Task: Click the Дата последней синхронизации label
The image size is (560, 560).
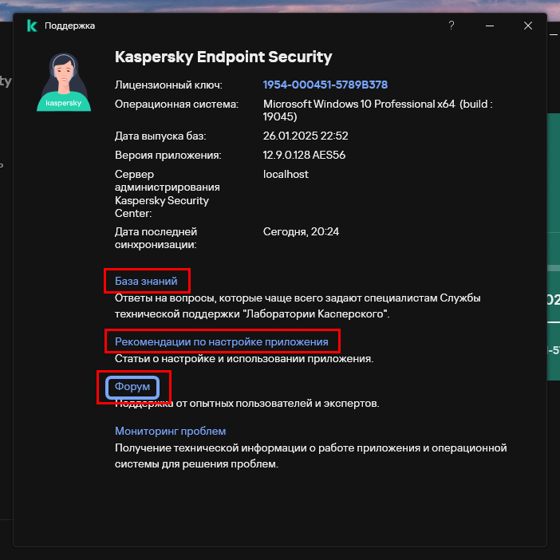Action: (156, 239)
